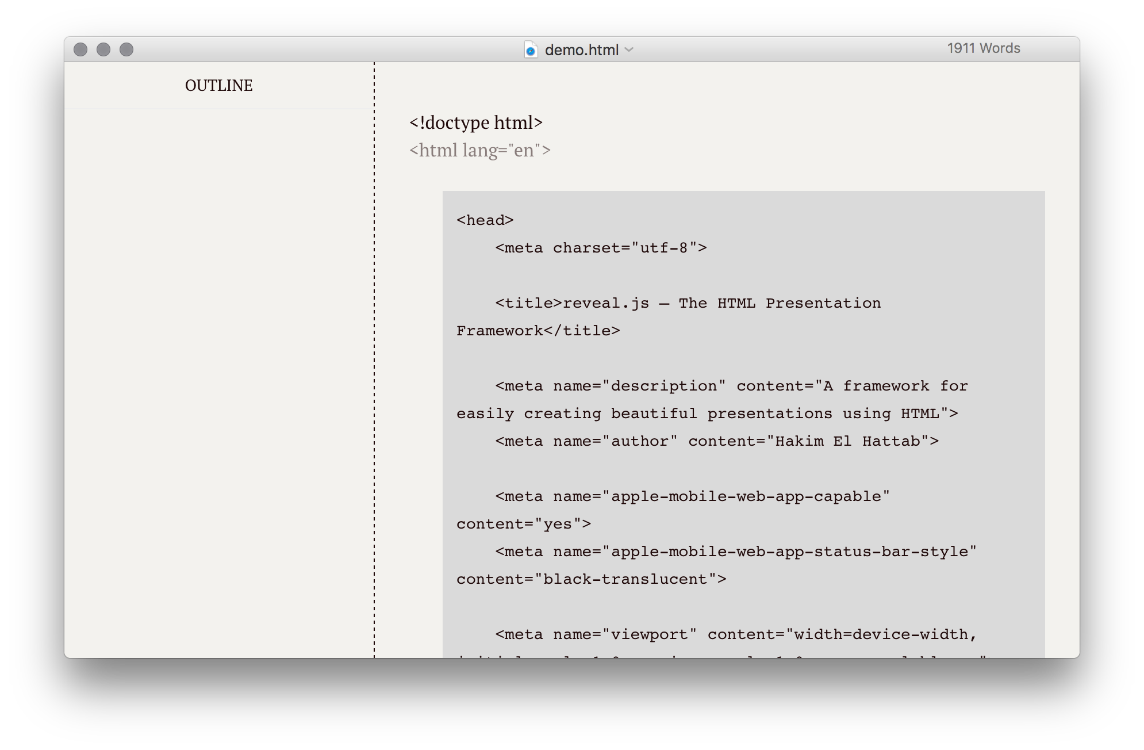The width and height of the screenshot is (1144, 750).
Task: Select the html lang="en" tag line
Action: 481,150
